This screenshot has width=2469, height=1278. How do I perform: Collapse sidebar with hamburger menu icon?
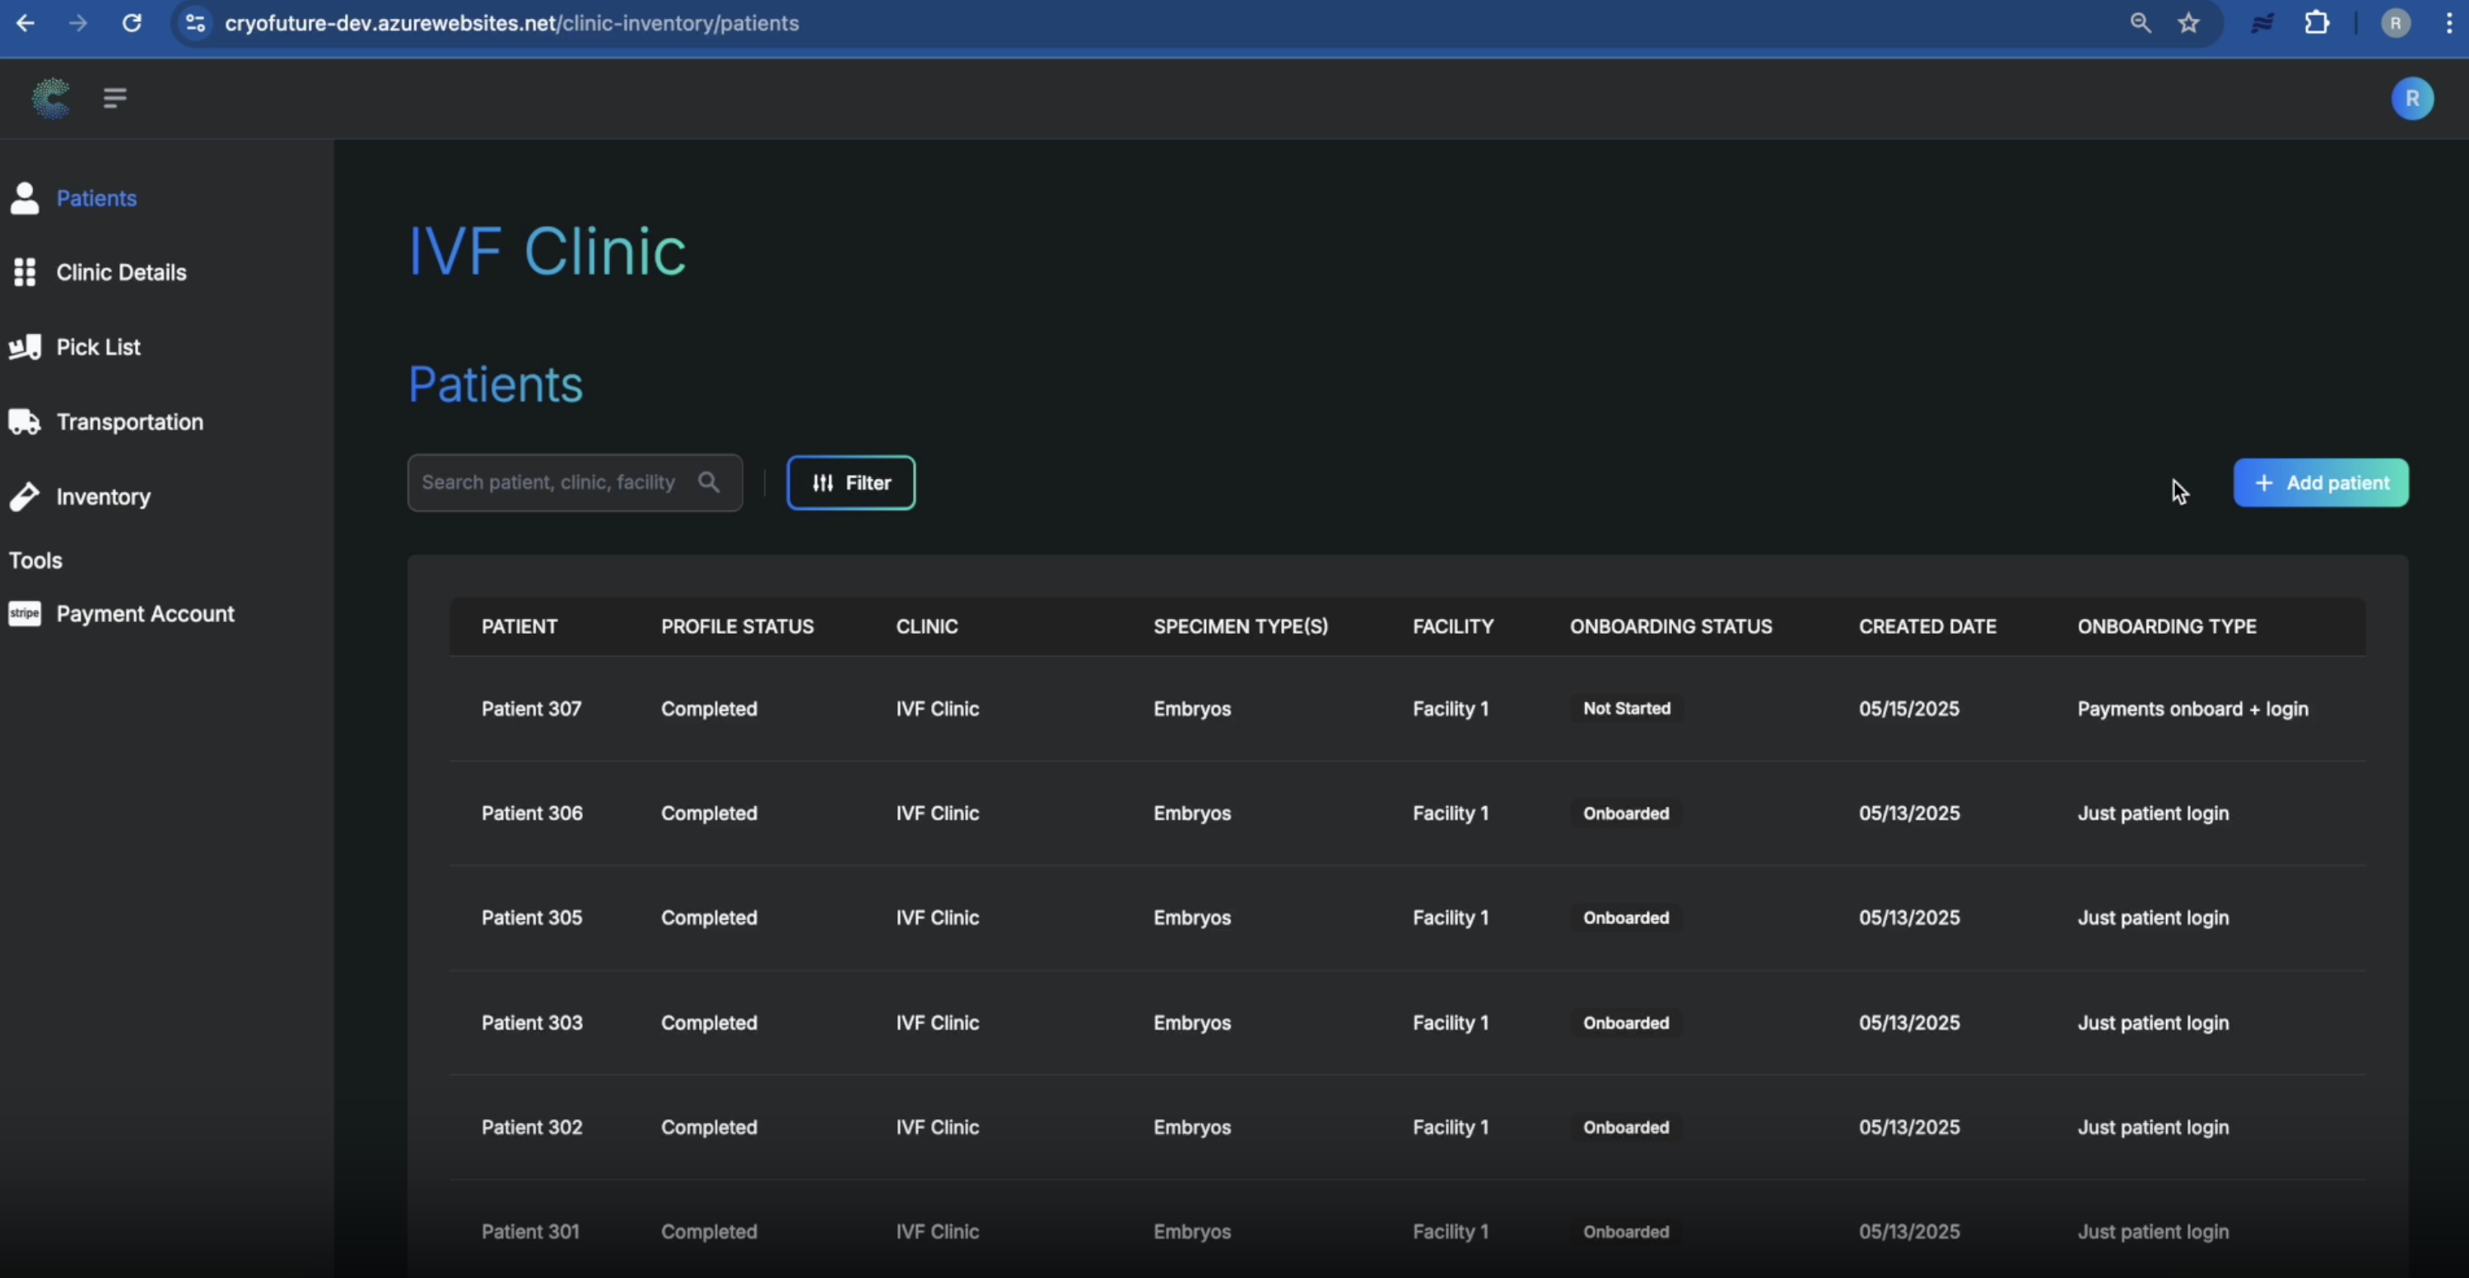[115, 98]
